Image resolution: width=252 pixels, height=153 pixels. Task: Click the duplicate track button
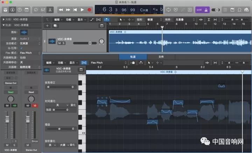coord(55,25)
